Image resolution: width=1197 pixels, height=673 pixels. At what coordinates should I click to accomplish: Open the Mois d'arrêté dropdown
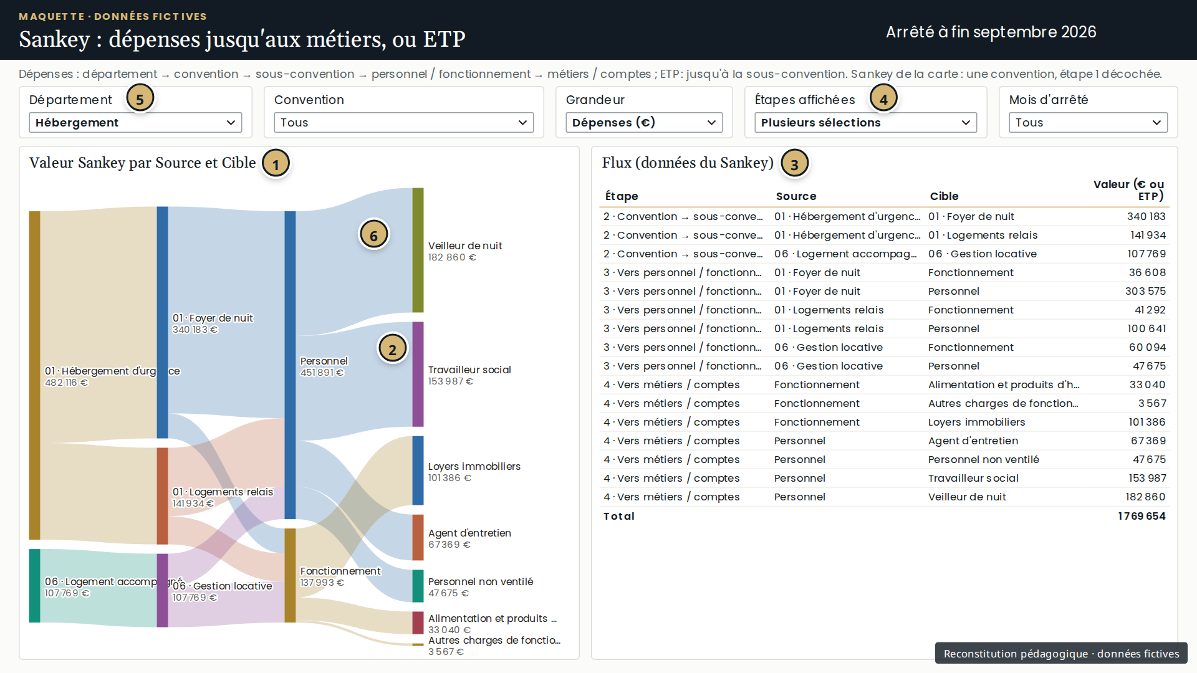[1088, 123]
